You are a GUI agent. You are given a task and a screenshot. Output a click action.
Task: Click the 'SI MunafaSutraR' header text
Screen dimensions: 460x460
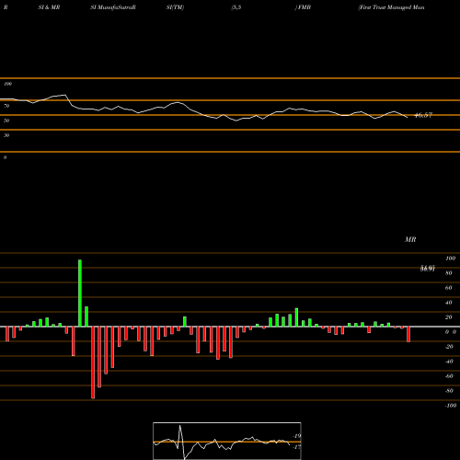tap(113, 7)
